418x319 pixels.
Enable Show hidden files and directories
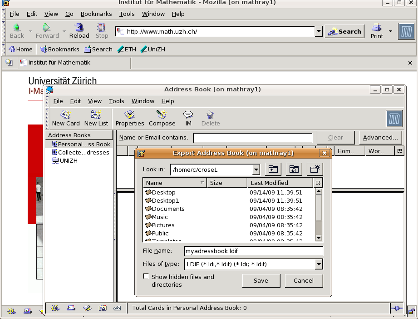coord(146,276)
